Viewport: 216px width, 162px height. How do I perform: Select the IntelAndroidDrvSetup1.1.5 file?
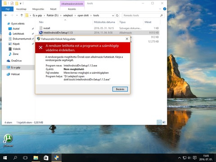pos(58,32)
